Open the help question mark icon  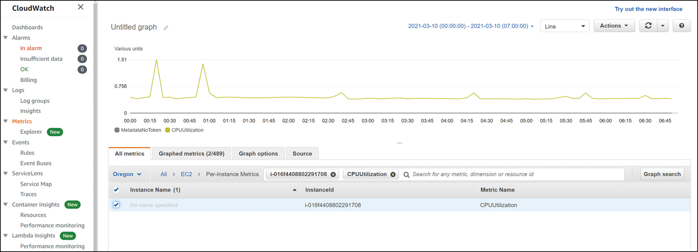682,26
